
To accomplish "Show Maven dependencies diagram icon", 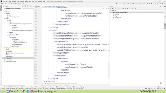I will 130,9.
